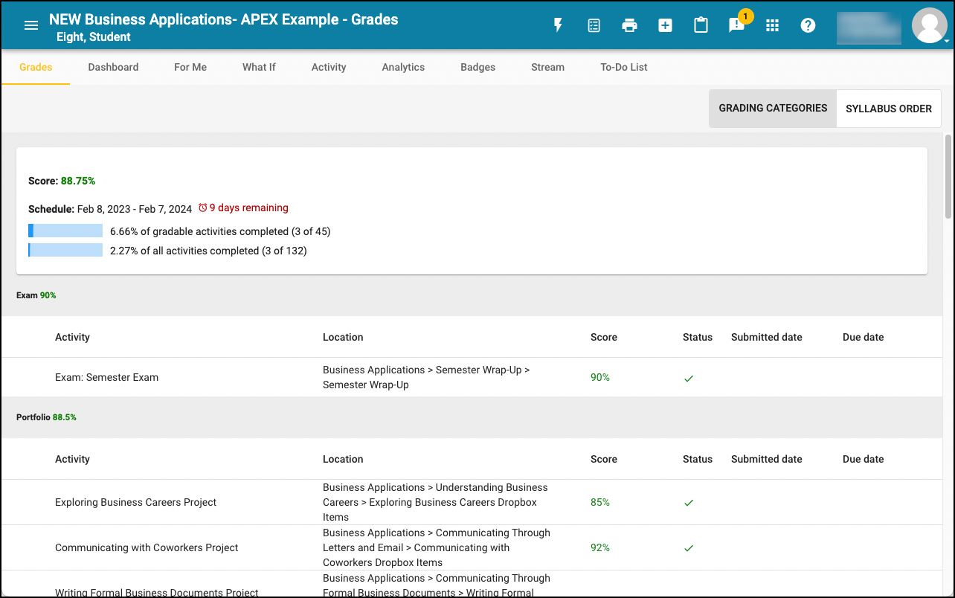
Task: Click the Status column header in Exam table
Action: point(698,337)
